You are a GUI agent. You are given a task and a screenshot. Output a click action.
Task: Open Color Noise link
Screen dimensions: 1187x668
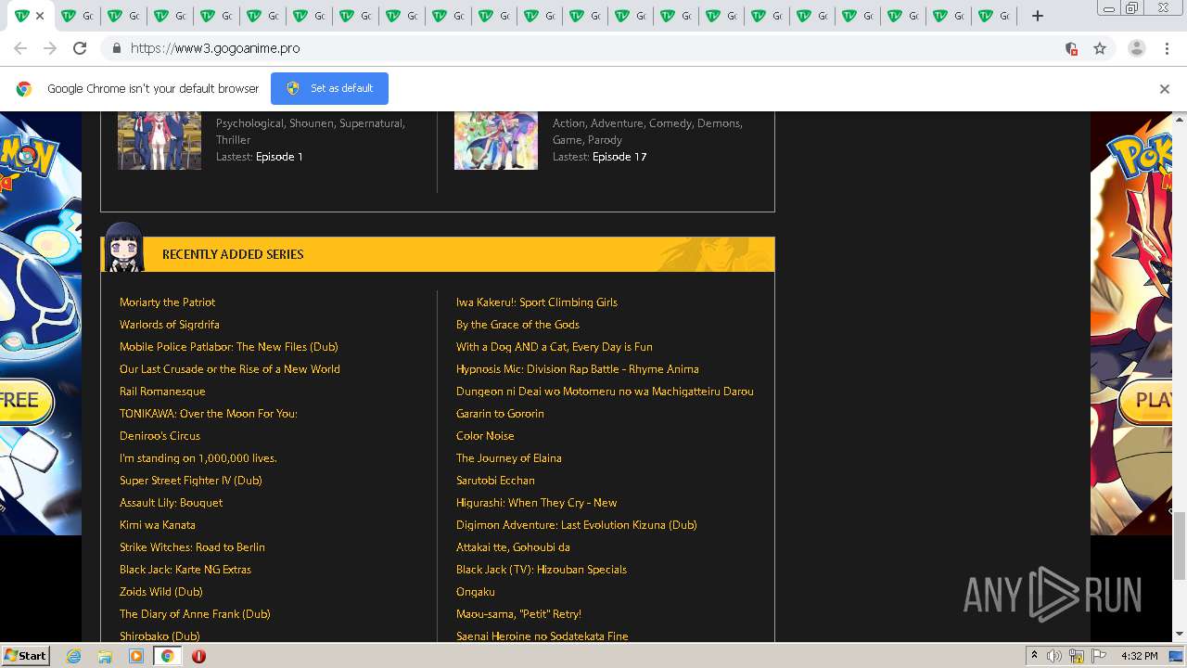[485, 436]
